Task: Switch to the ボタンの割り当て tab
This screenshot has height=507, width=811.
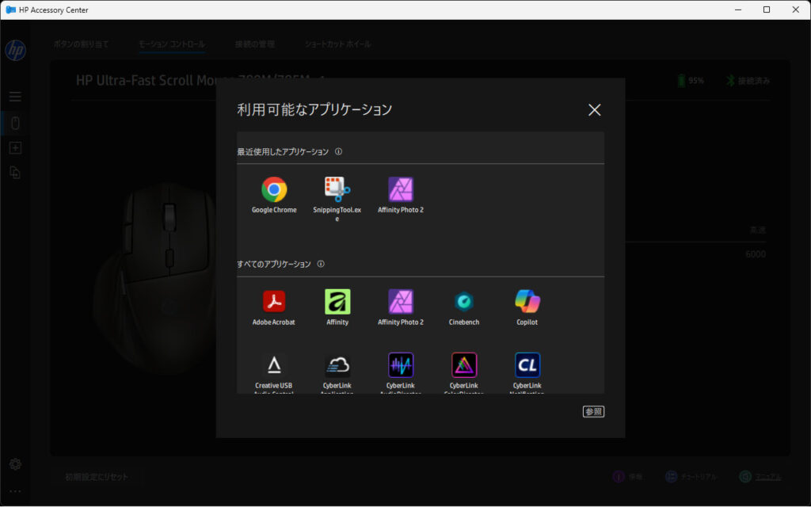Action: (x=82, y=44)
